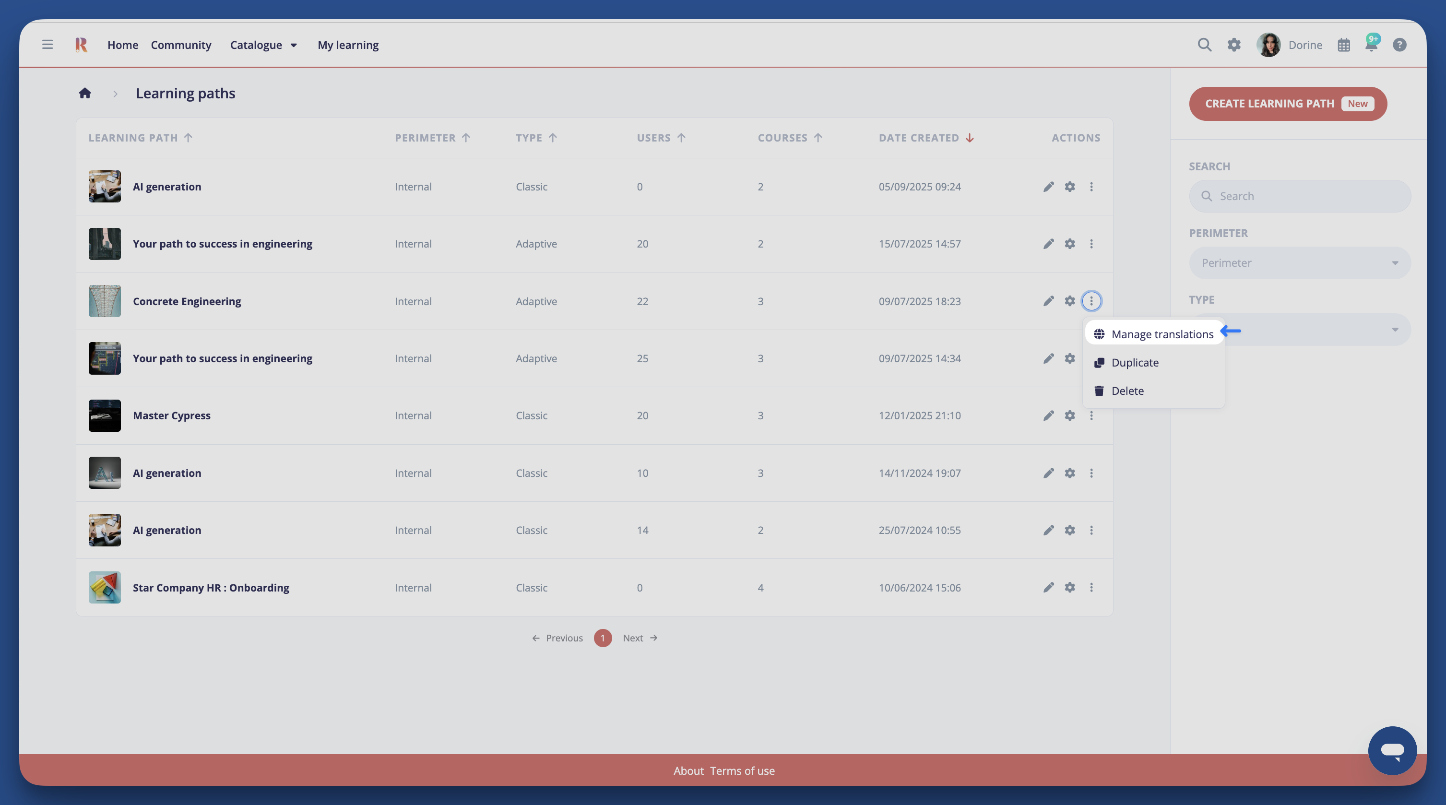Open the hamburger side menu
The height and width of the screenshot is (805, 1446).
point(47,44)
